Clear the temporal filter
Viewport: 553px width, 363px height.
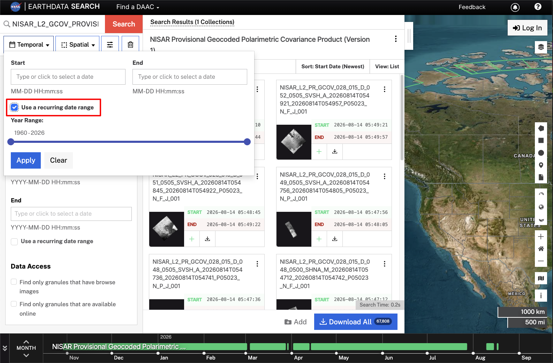(59, 160)
